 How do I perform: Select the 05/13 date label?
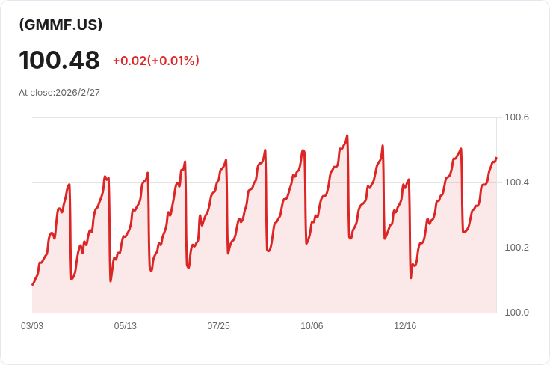125,326
